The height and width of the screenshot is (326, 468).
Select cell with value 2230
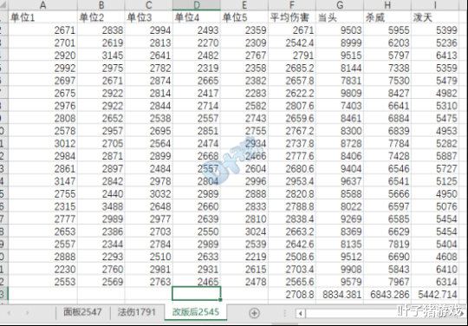(x=42, y=270)
